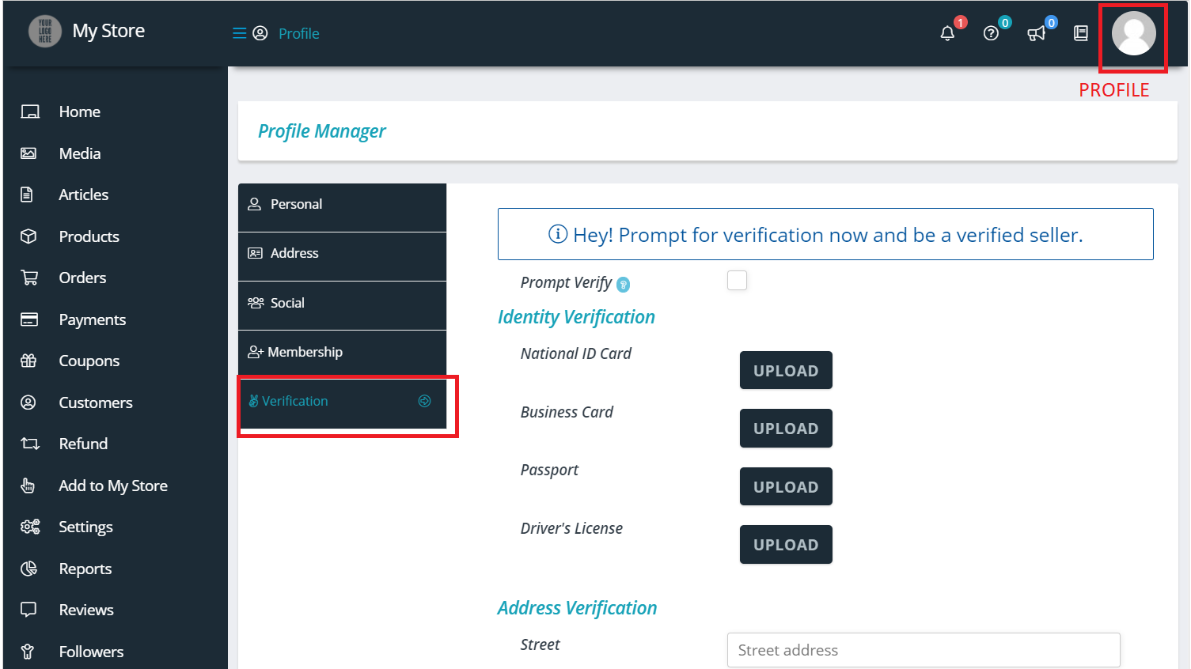
Task: Click the Upload button for Passport
Action: click(785, 486)
